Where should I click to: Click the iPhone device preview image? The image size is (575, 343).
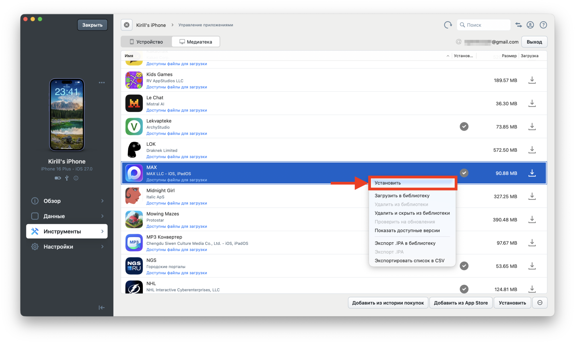pyautogui.click(x=67, y=115)
